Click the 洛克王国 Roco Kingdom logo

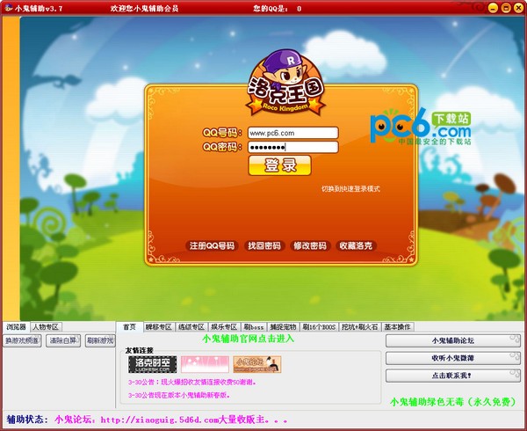(285, 83)
